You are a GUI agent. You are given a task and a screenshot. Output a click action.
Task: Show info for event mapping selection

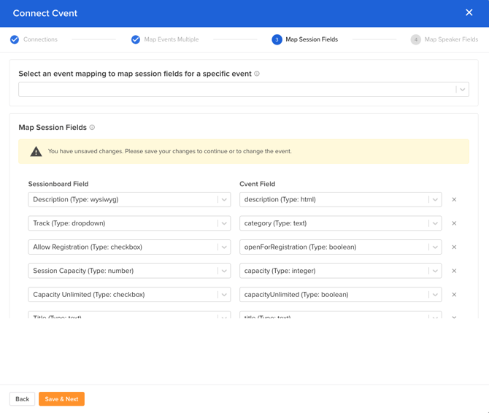[x=257, y=74]
